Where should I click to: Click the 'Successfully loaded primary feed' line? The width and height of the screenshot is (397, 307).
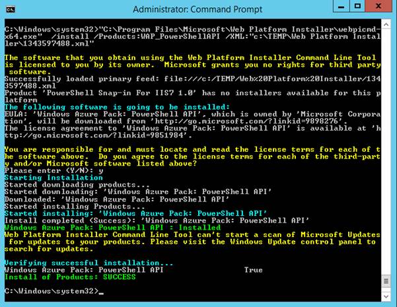click(192, 79)
